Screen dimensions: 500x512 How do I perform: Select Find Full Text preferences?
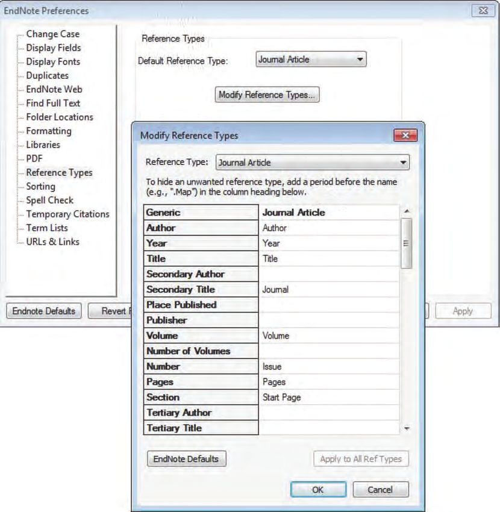tap(53, 103)
